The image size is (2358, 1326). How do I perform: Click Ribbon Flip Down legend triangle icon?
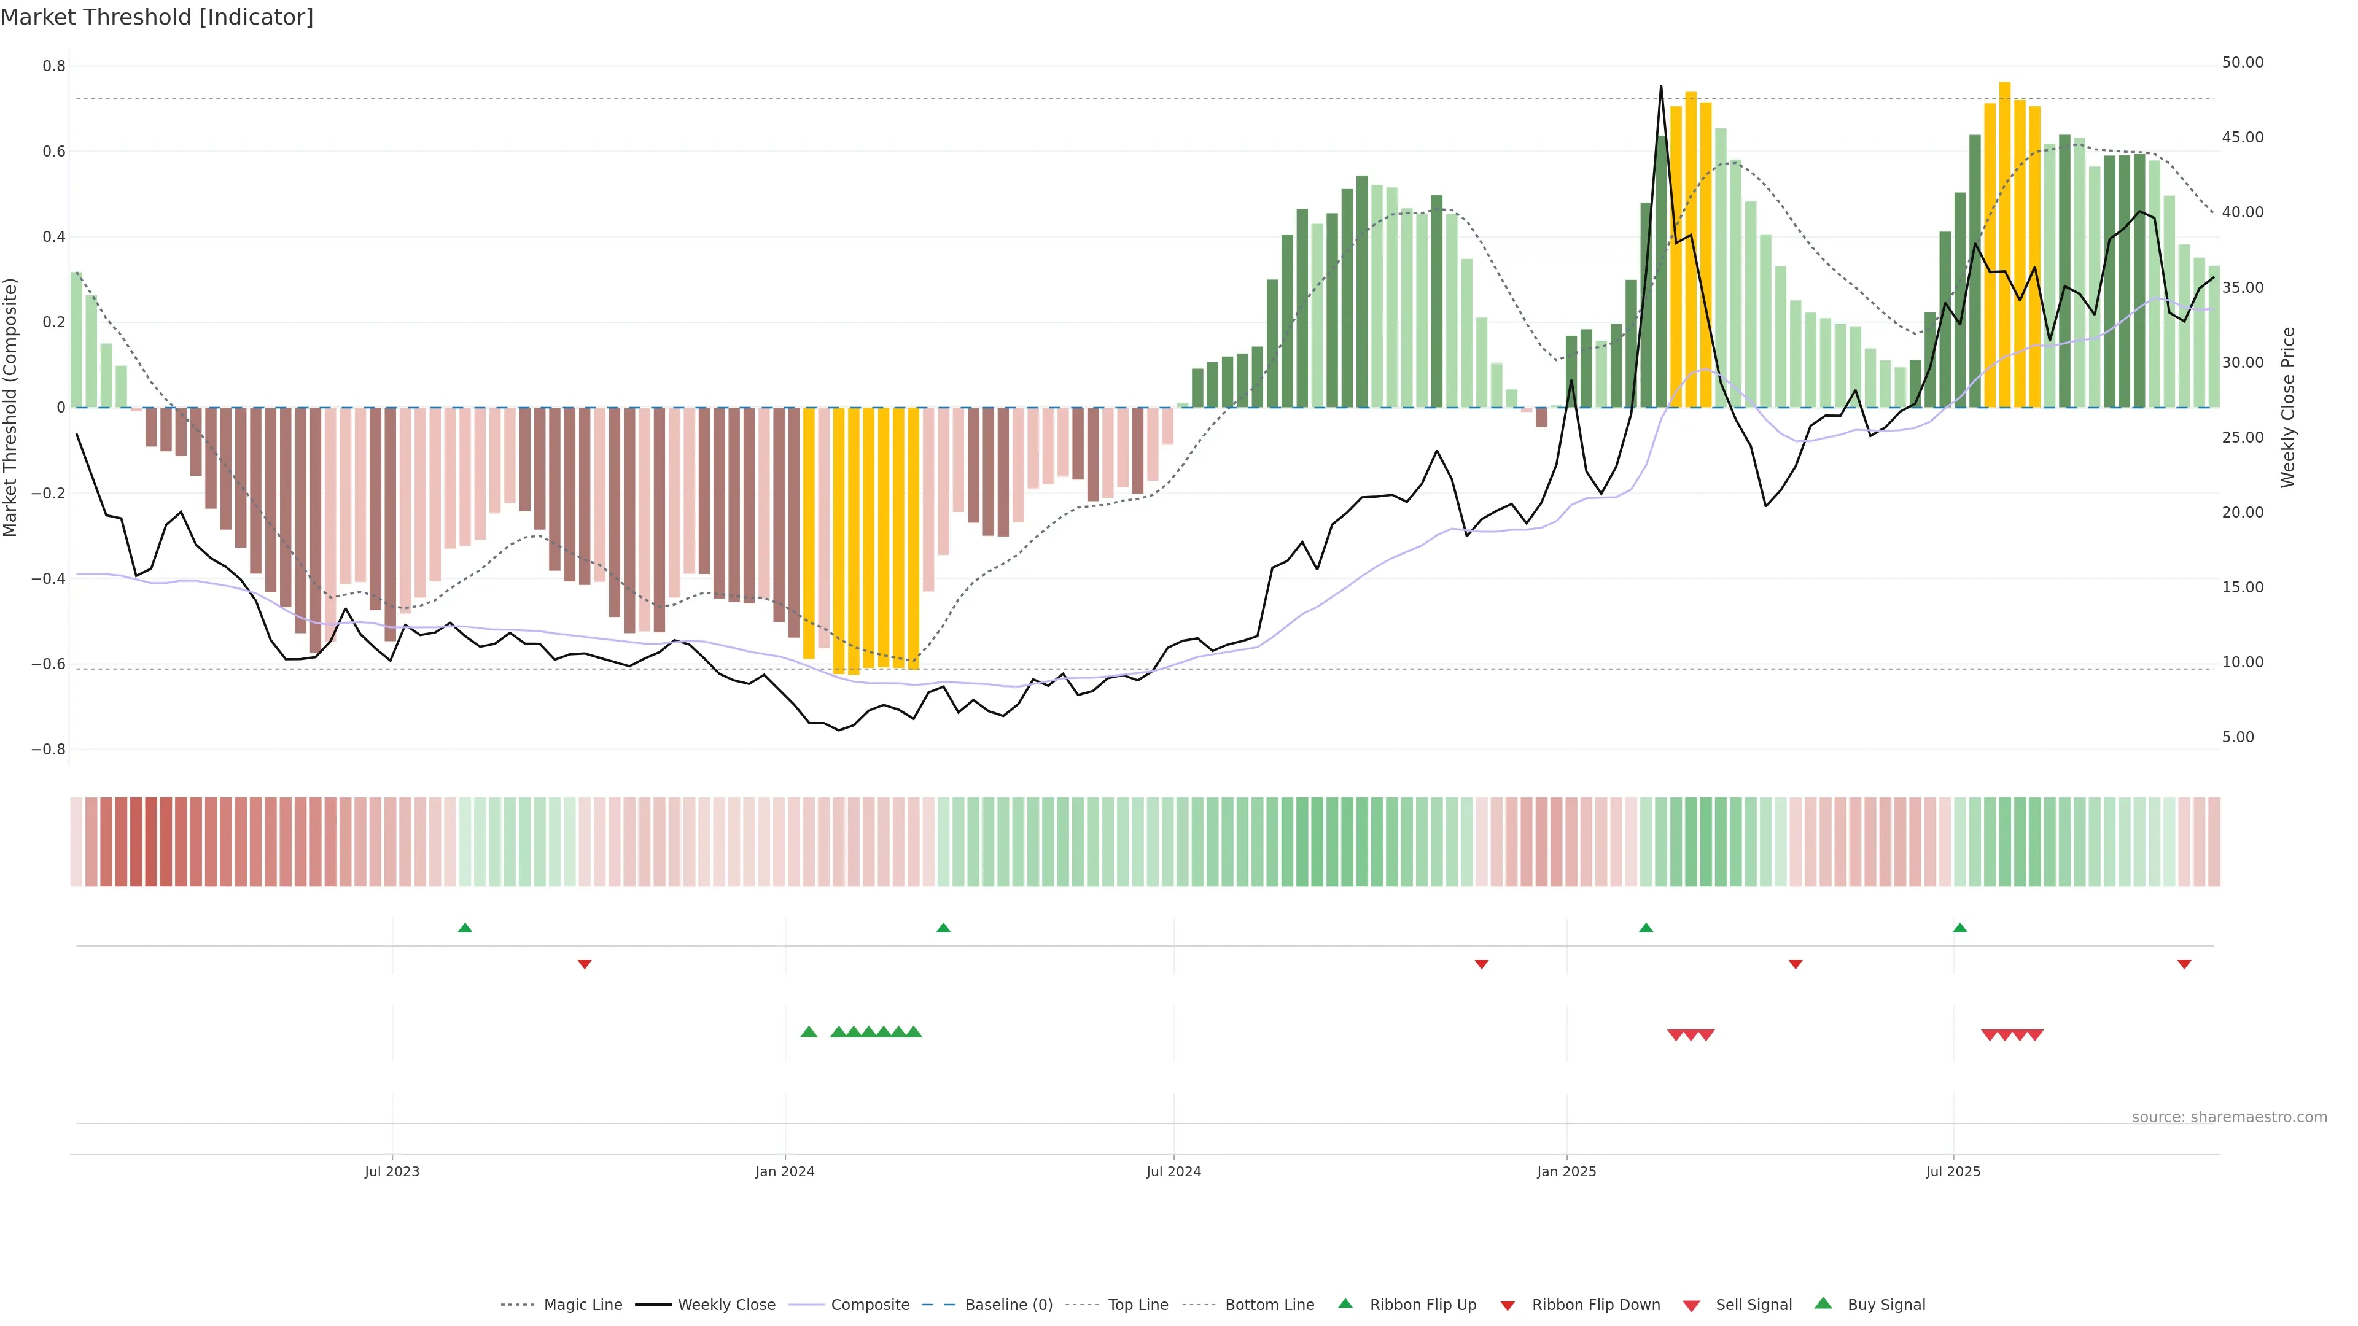point(1508,1306)
